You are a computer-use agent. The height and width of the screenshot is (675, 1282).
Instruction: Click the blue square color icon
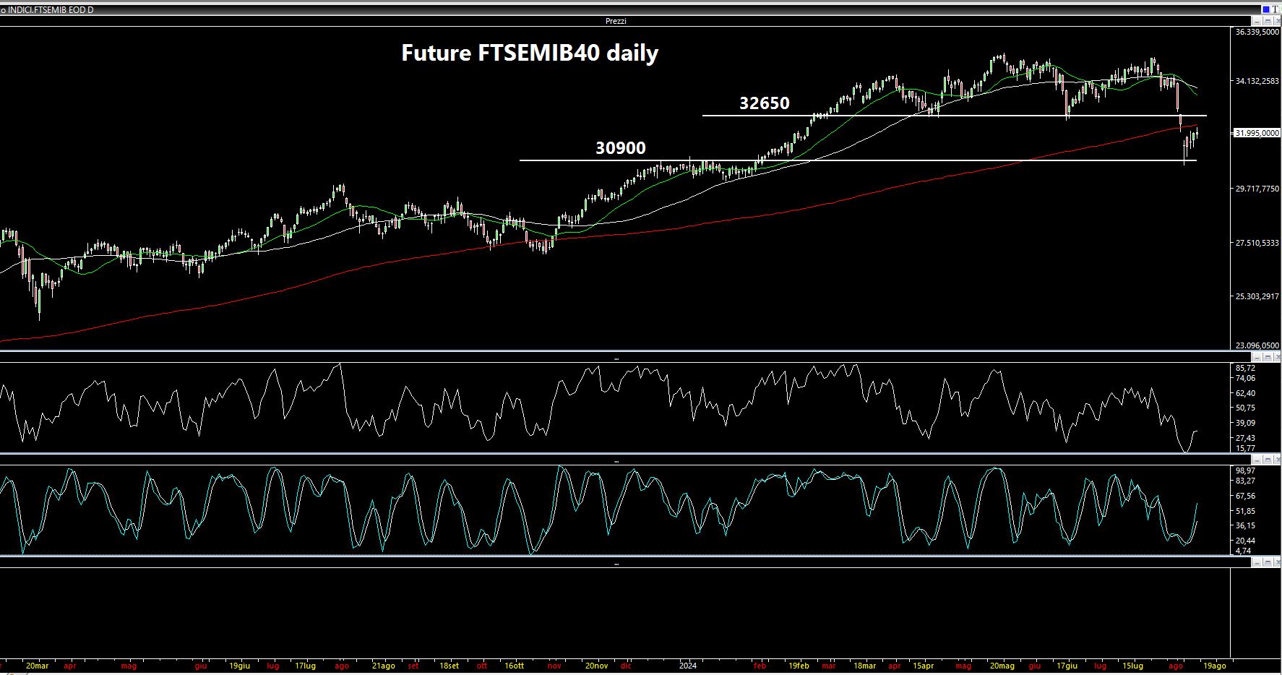coord(1266,9)
